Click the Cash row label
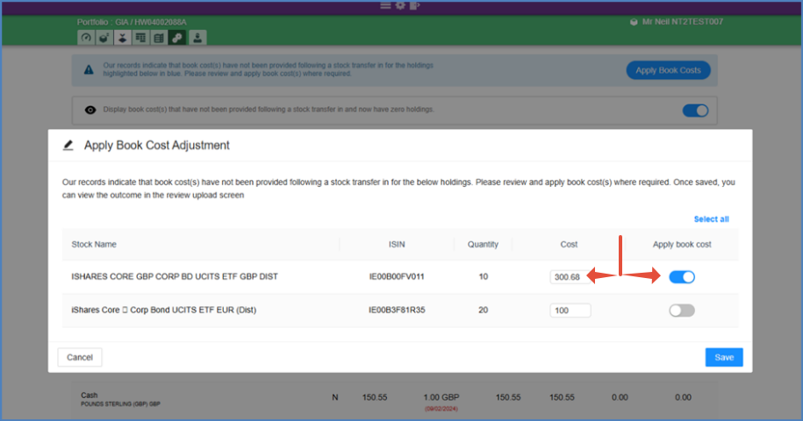Screen dimensions: 803x421 (90, 395)
